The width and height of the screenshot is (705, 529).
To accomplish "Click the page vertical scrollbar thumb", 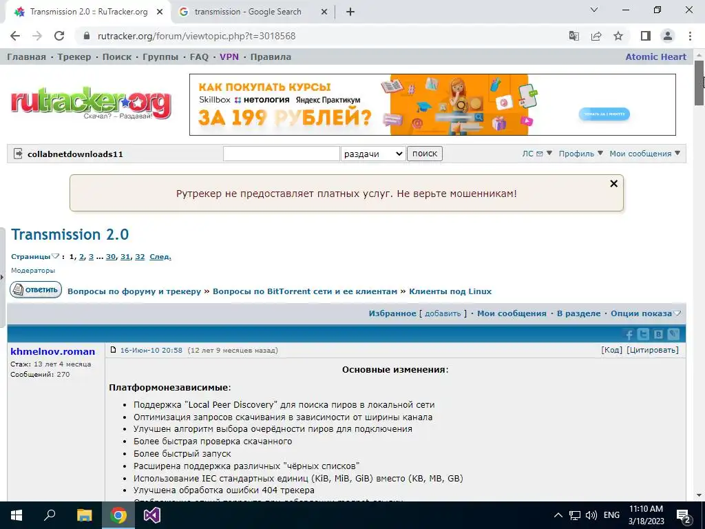I will coord(699,83).
